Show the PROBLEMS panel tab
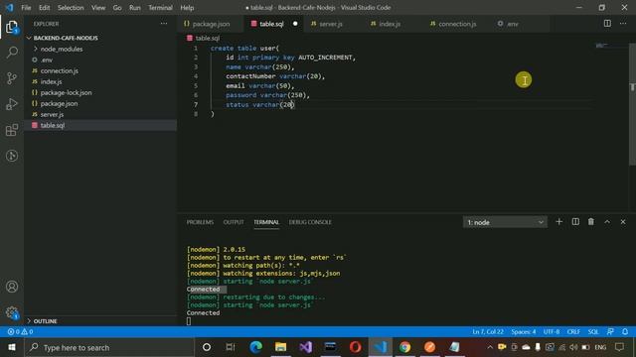 tap(200, 222)
